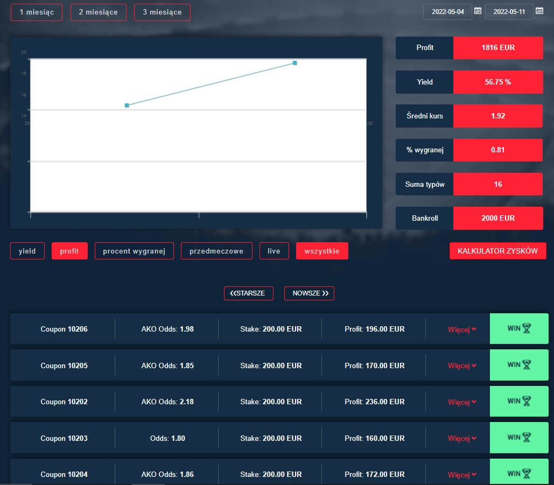The height and width of the screenshot is (485, 554).
Task: Open calendar icon for start date 2022-05-04
Action: 478,11
